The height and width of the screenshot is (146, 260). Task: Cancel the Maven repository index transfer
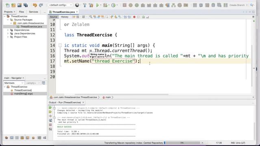coord(202,143)
